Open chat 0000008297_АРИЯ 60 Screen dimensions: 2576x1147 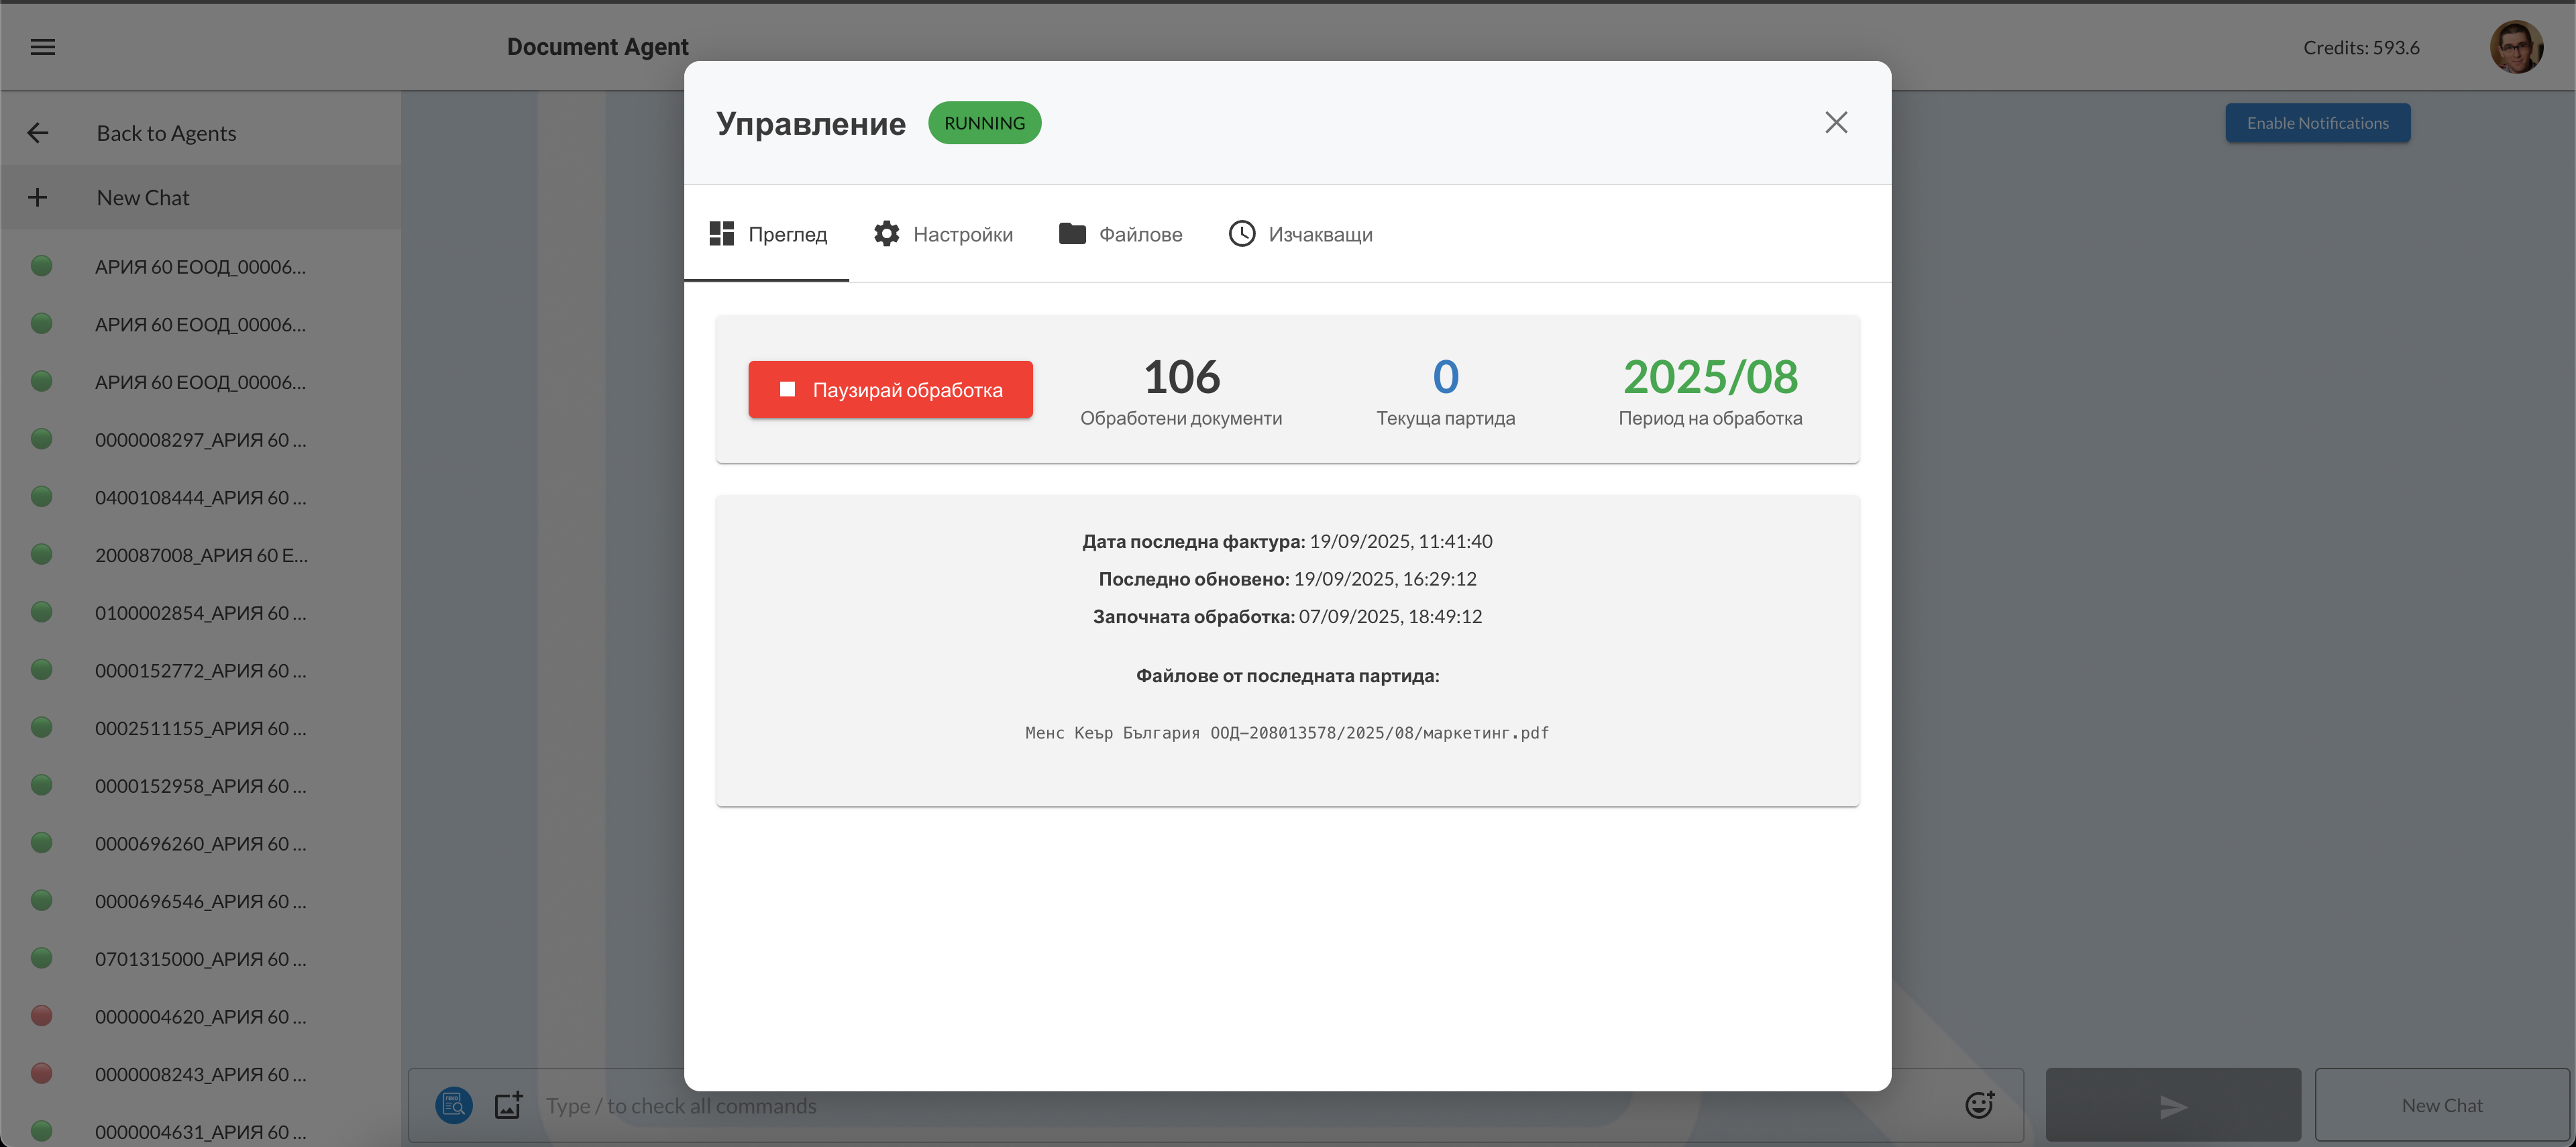point(200,440)
